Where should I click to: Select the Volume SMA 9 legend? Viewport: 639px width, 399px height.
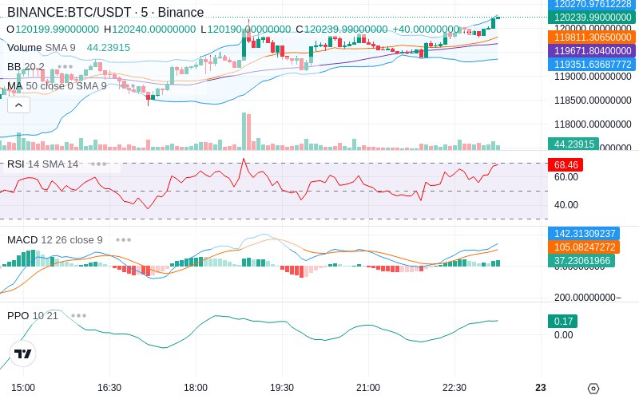pyautogui.click(x=42, y=48)
